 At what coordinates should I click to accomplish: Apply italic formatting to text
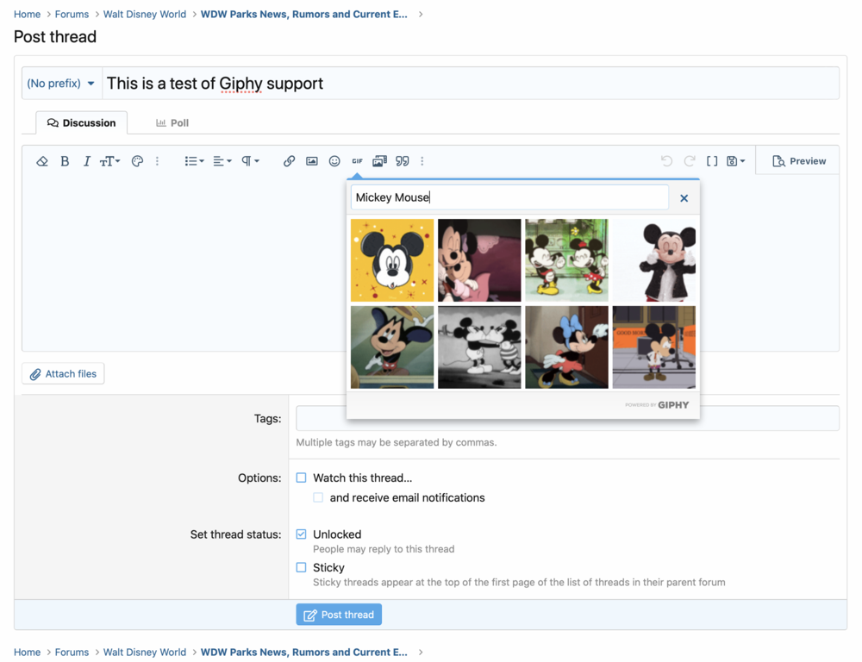[86, 161]
